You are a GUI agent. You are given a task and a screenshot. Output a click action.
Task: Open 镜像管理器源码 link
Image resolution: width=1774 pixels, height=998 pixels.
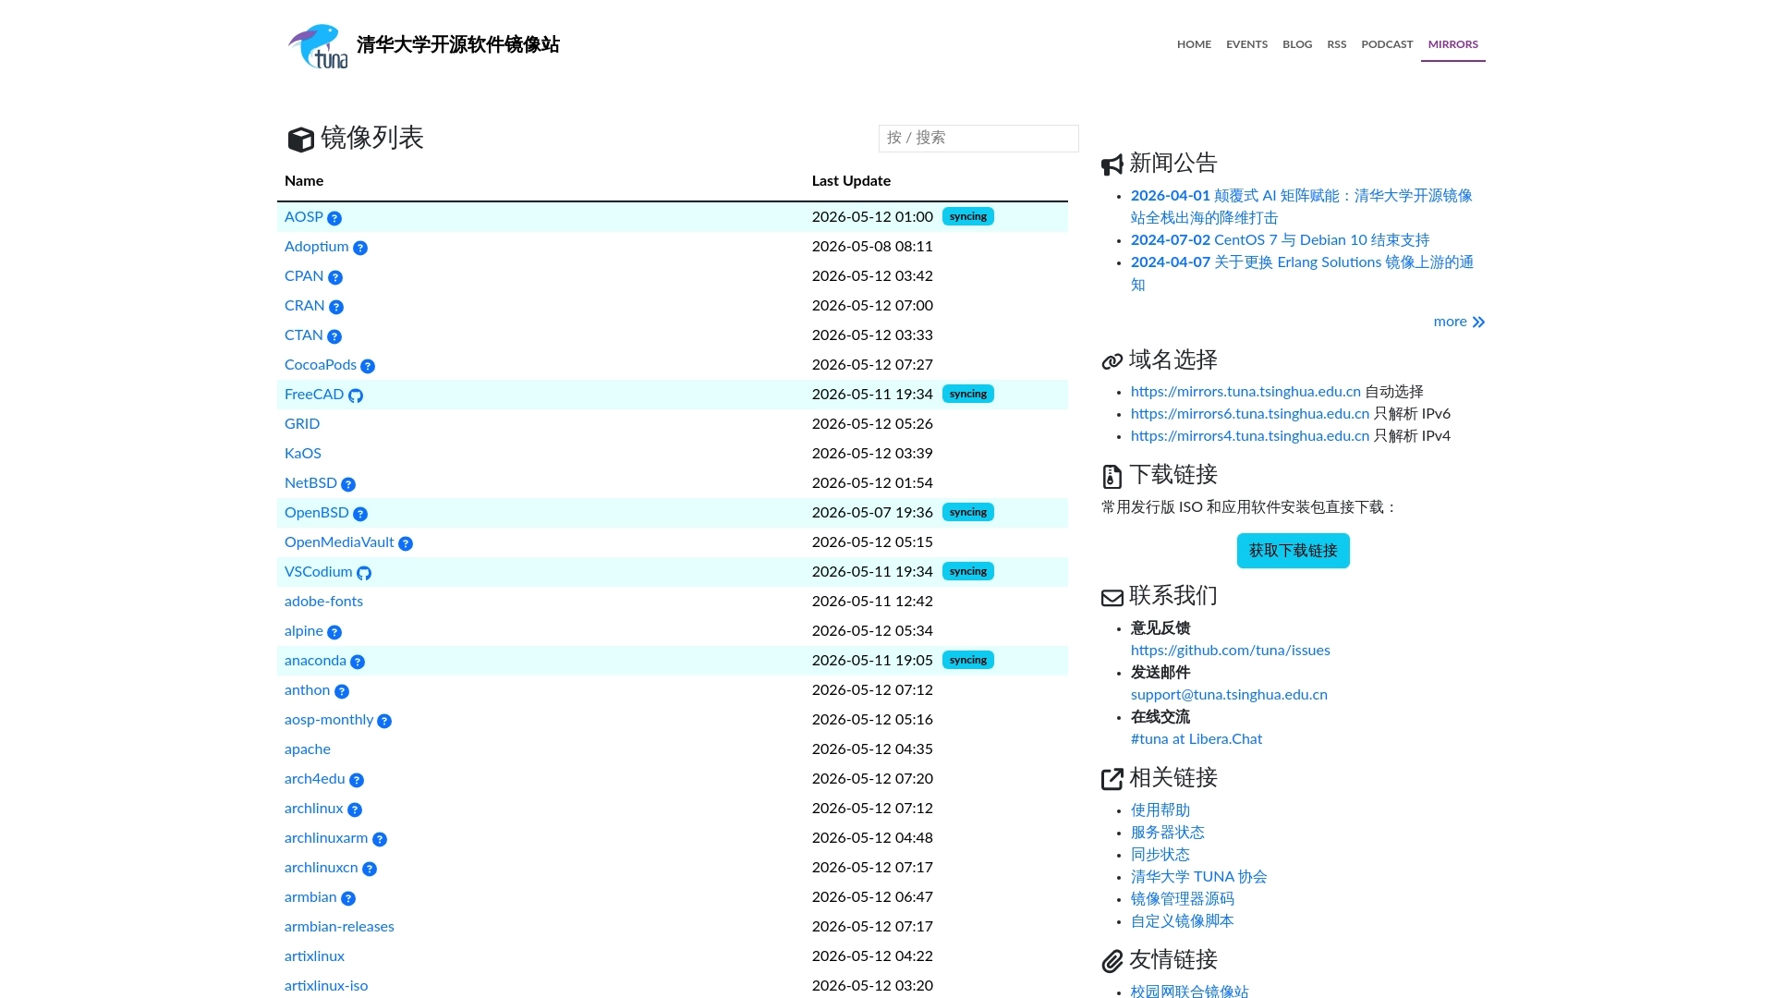1183,899
